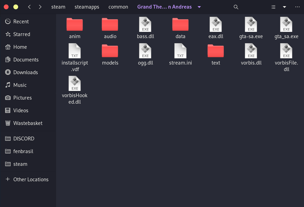This screenshot has height=207, width=304.
Task: Select the stream.ini file icon
Action: [180, 51]
